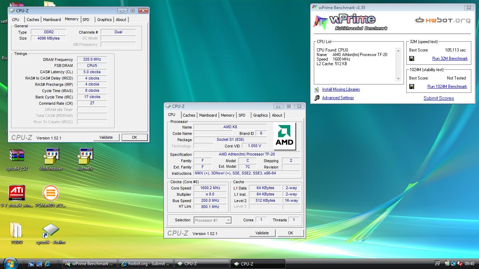Open Advanced Settings link in wPrime
Viewport: 479px width, 269px height.
tap(338, 98)
